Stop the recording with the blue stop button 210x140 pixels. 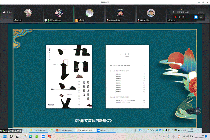[x=196, y=17]
